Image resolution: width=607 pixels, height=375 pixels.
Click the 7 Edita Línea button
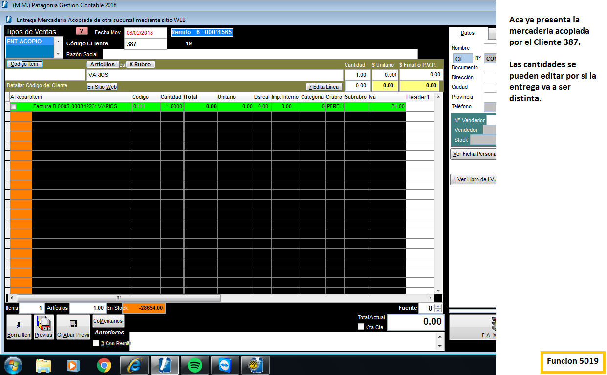(x=324, y=87)
